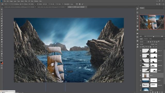
Task: Open the Window menu
Action: (36, 1)
